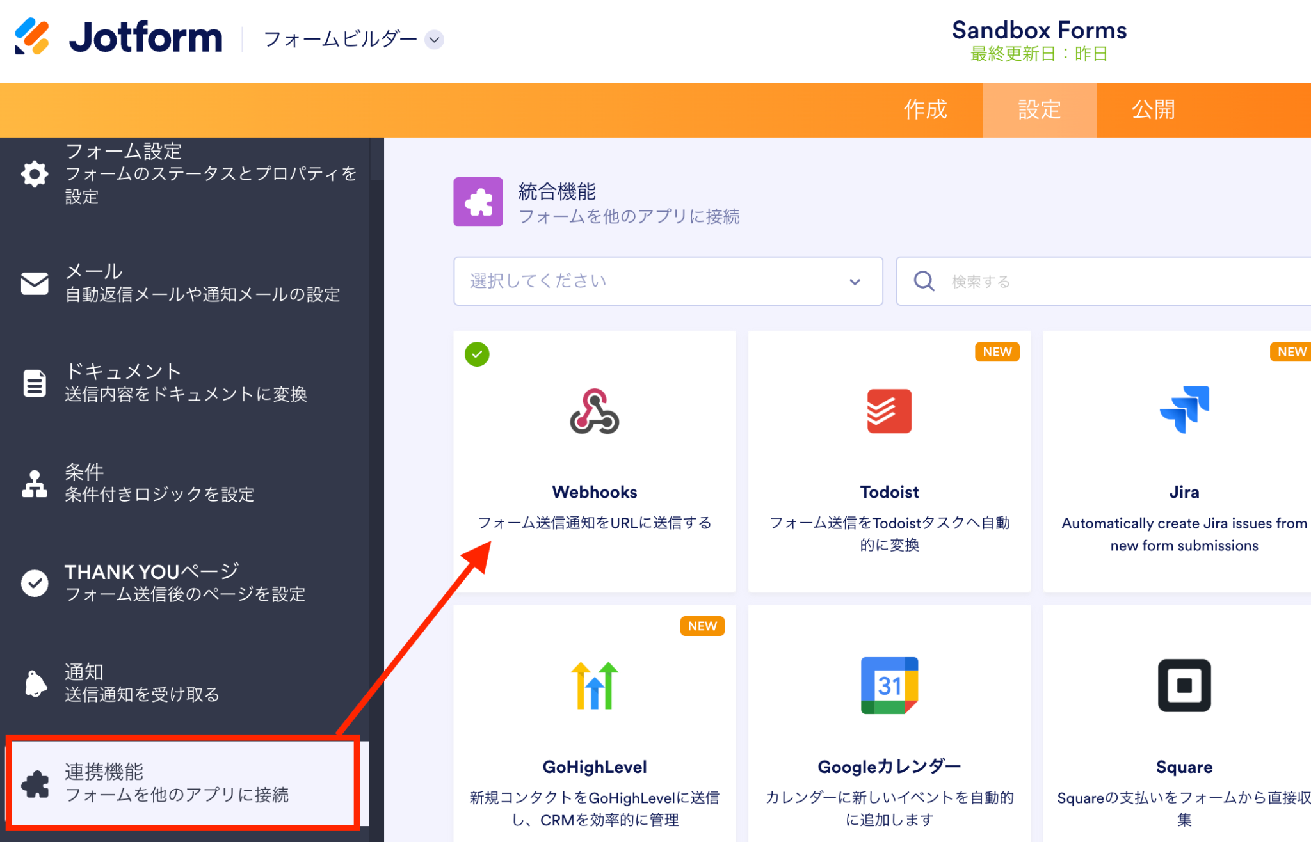Select the Square payment icon
Screen dimensions: 1311x842
(x=1184, y=685)
